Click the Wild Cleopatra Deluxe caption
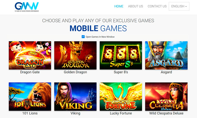 166,113
